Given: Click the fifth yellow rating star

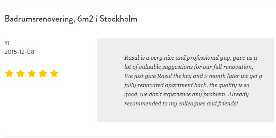Looking at the screenshot, I should pos(54,73).
